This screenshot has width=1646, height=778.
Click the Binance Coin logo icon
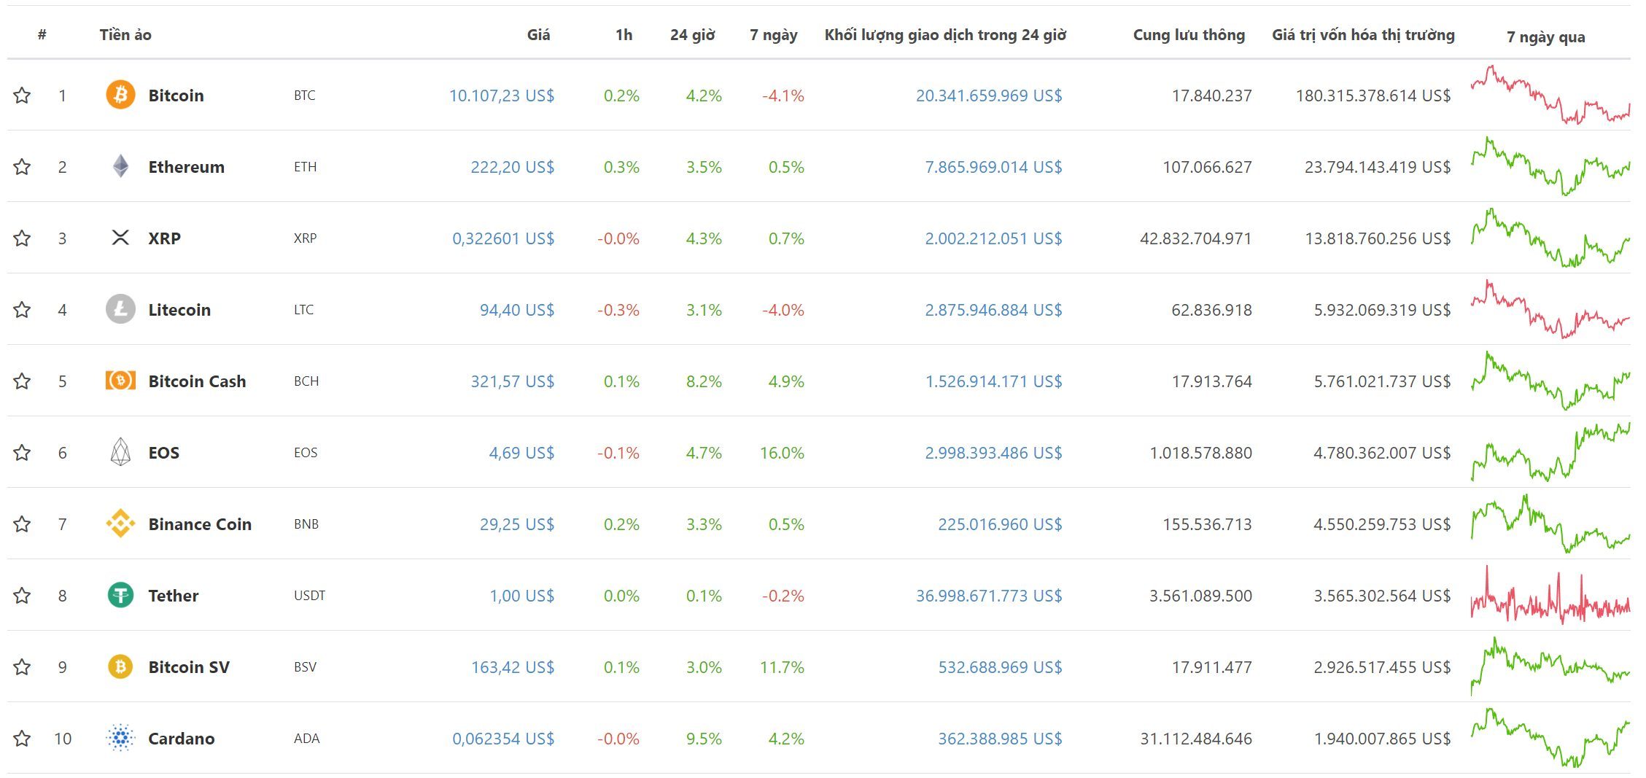click(120, 524)
